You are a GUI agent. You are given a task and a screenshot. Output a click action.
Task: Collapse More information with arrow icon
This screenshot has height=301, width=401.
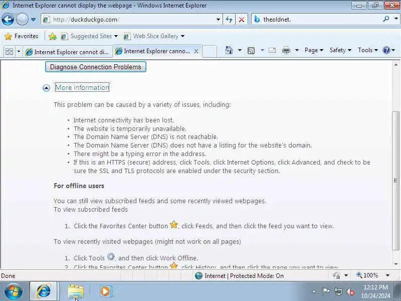click(46, 88)
